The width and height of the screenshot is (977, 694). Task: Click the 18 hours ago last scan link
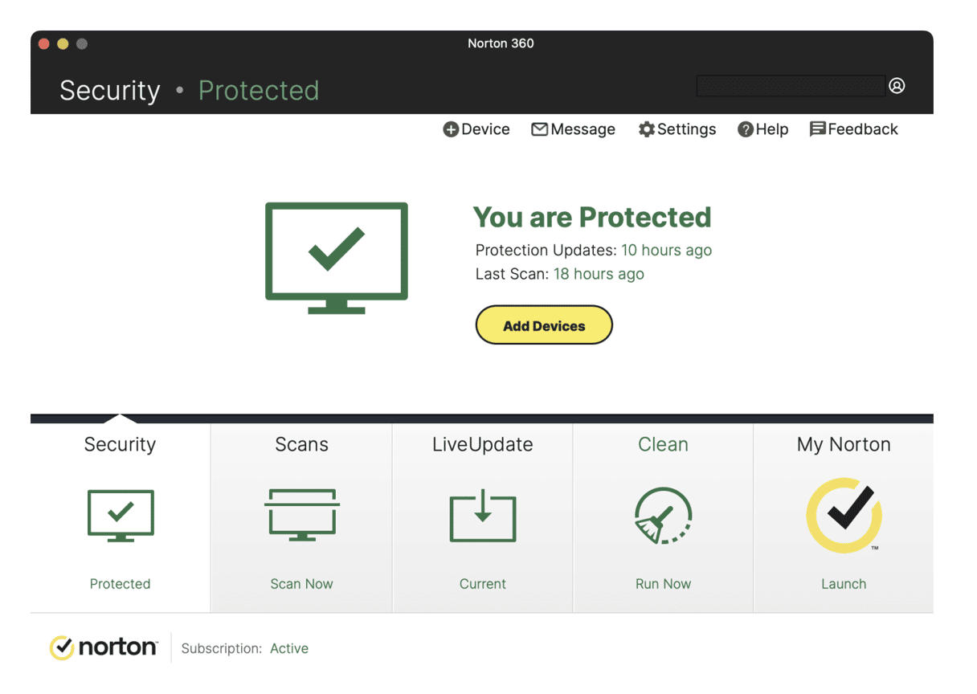click(599, 274)
